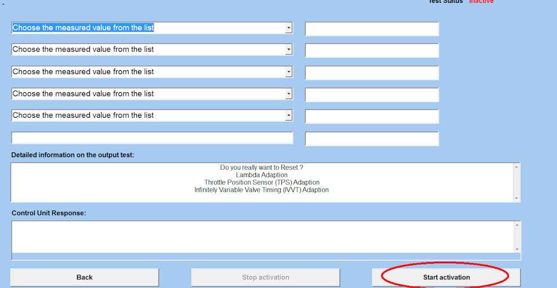The height and width of the screenshot is (288, 557).
Task: Focus the value field beside the fourth dropdown
Action: (372, 94)
